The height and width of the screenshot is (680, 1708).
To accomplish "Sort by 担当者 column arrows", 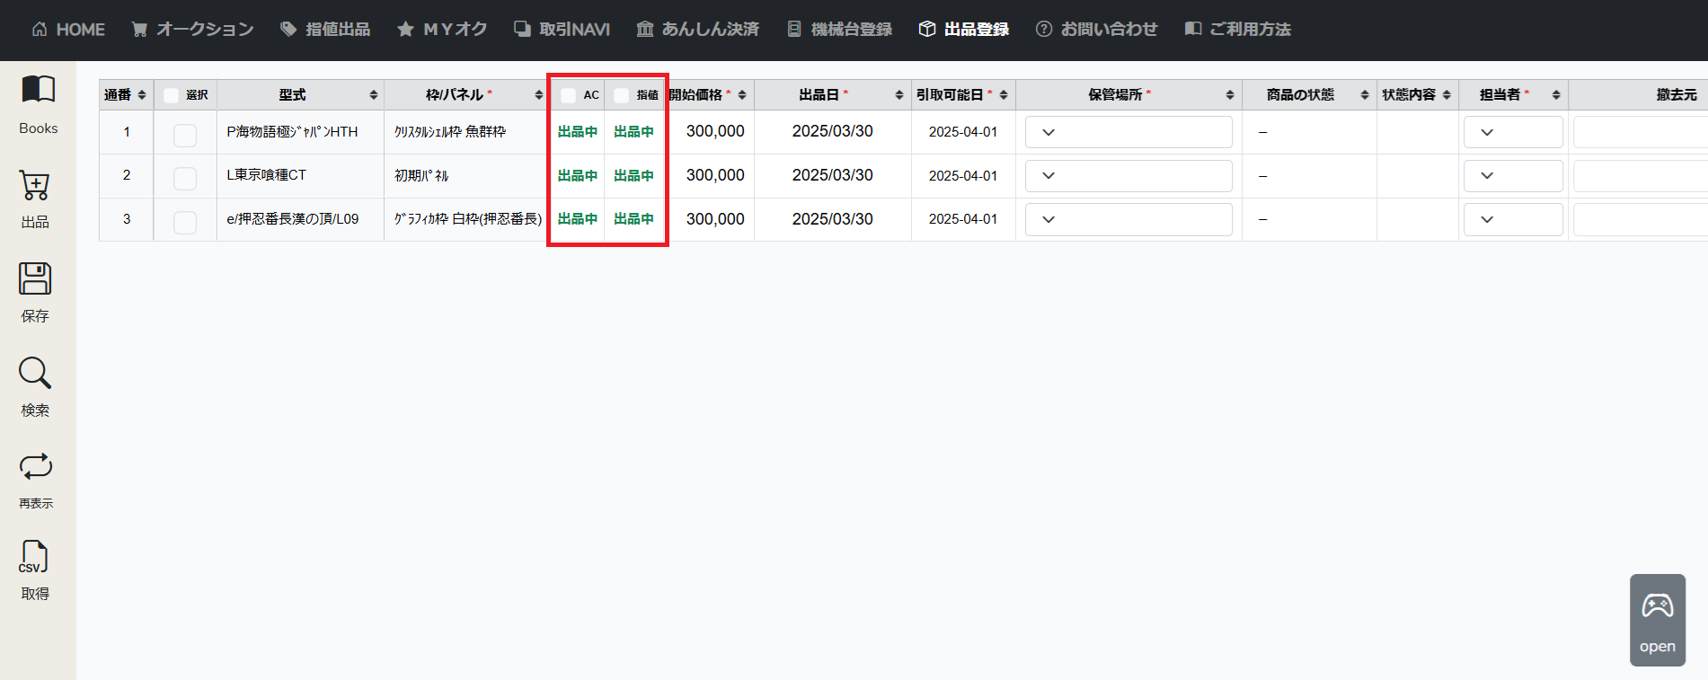I will tap(1556, 95).
